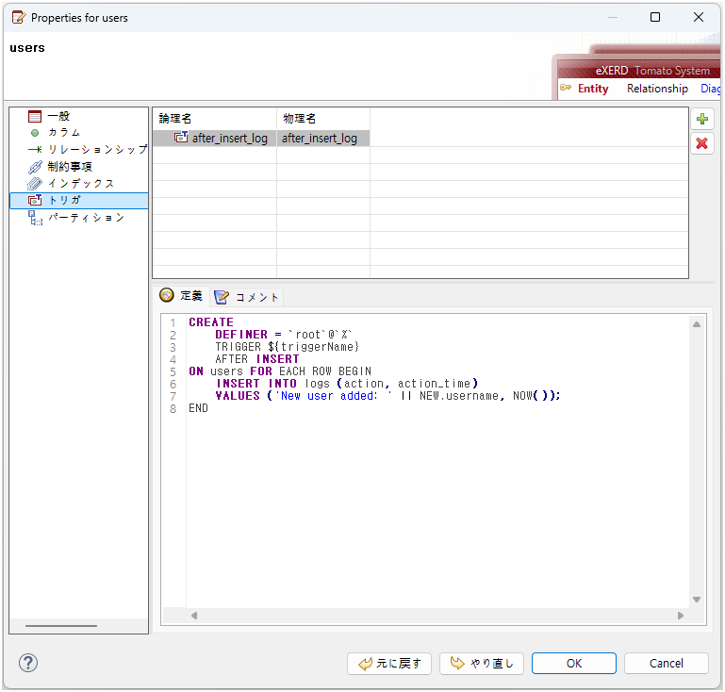The width and height of the screenshot is (725, 692).
Task: Switch to the コメント tab
Action: pos(246,297)
